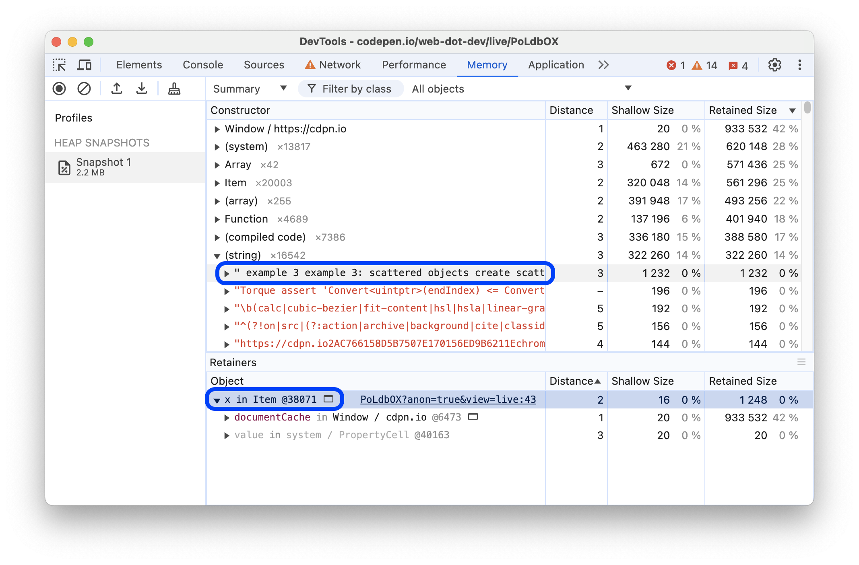This screenshot has width=859, height=565.
Task: Click the save heap snapshot icon
Action: coord(141,88)
